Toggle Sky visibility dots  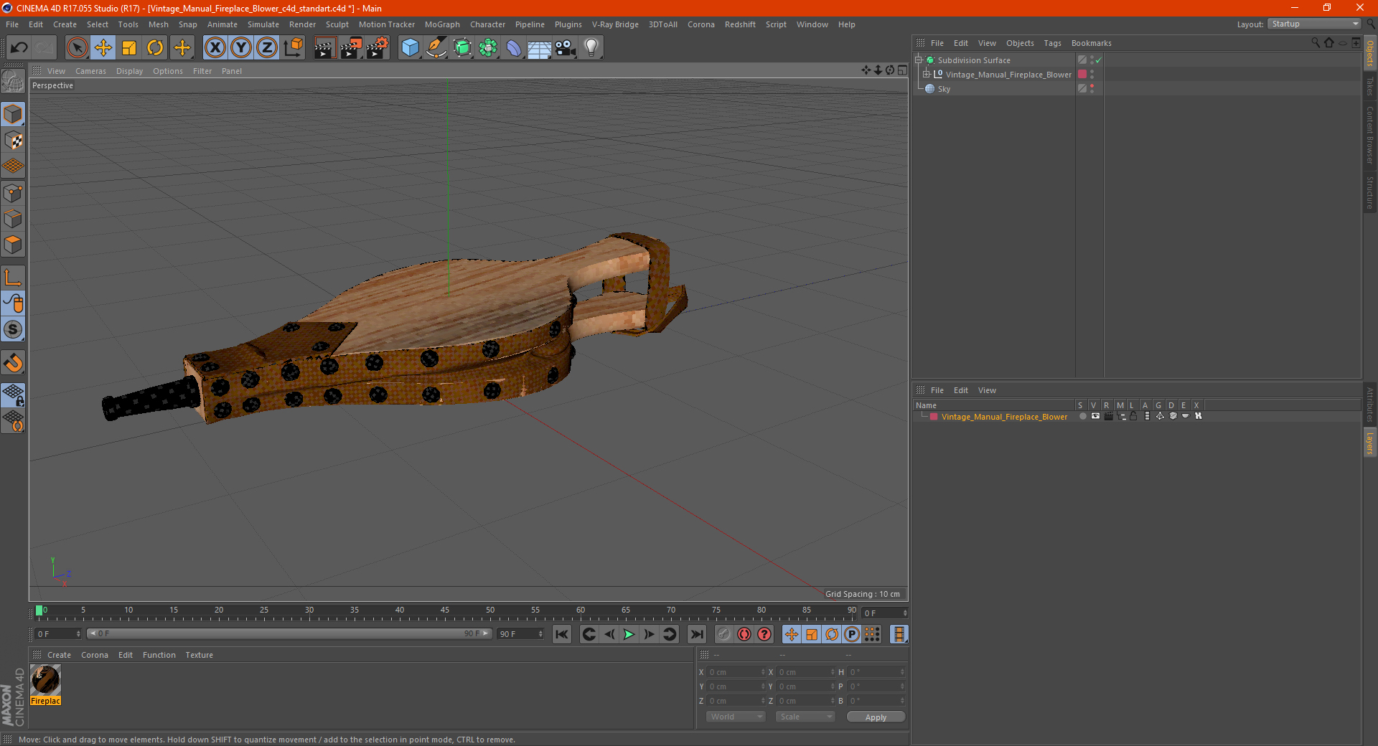(1092, 89)
